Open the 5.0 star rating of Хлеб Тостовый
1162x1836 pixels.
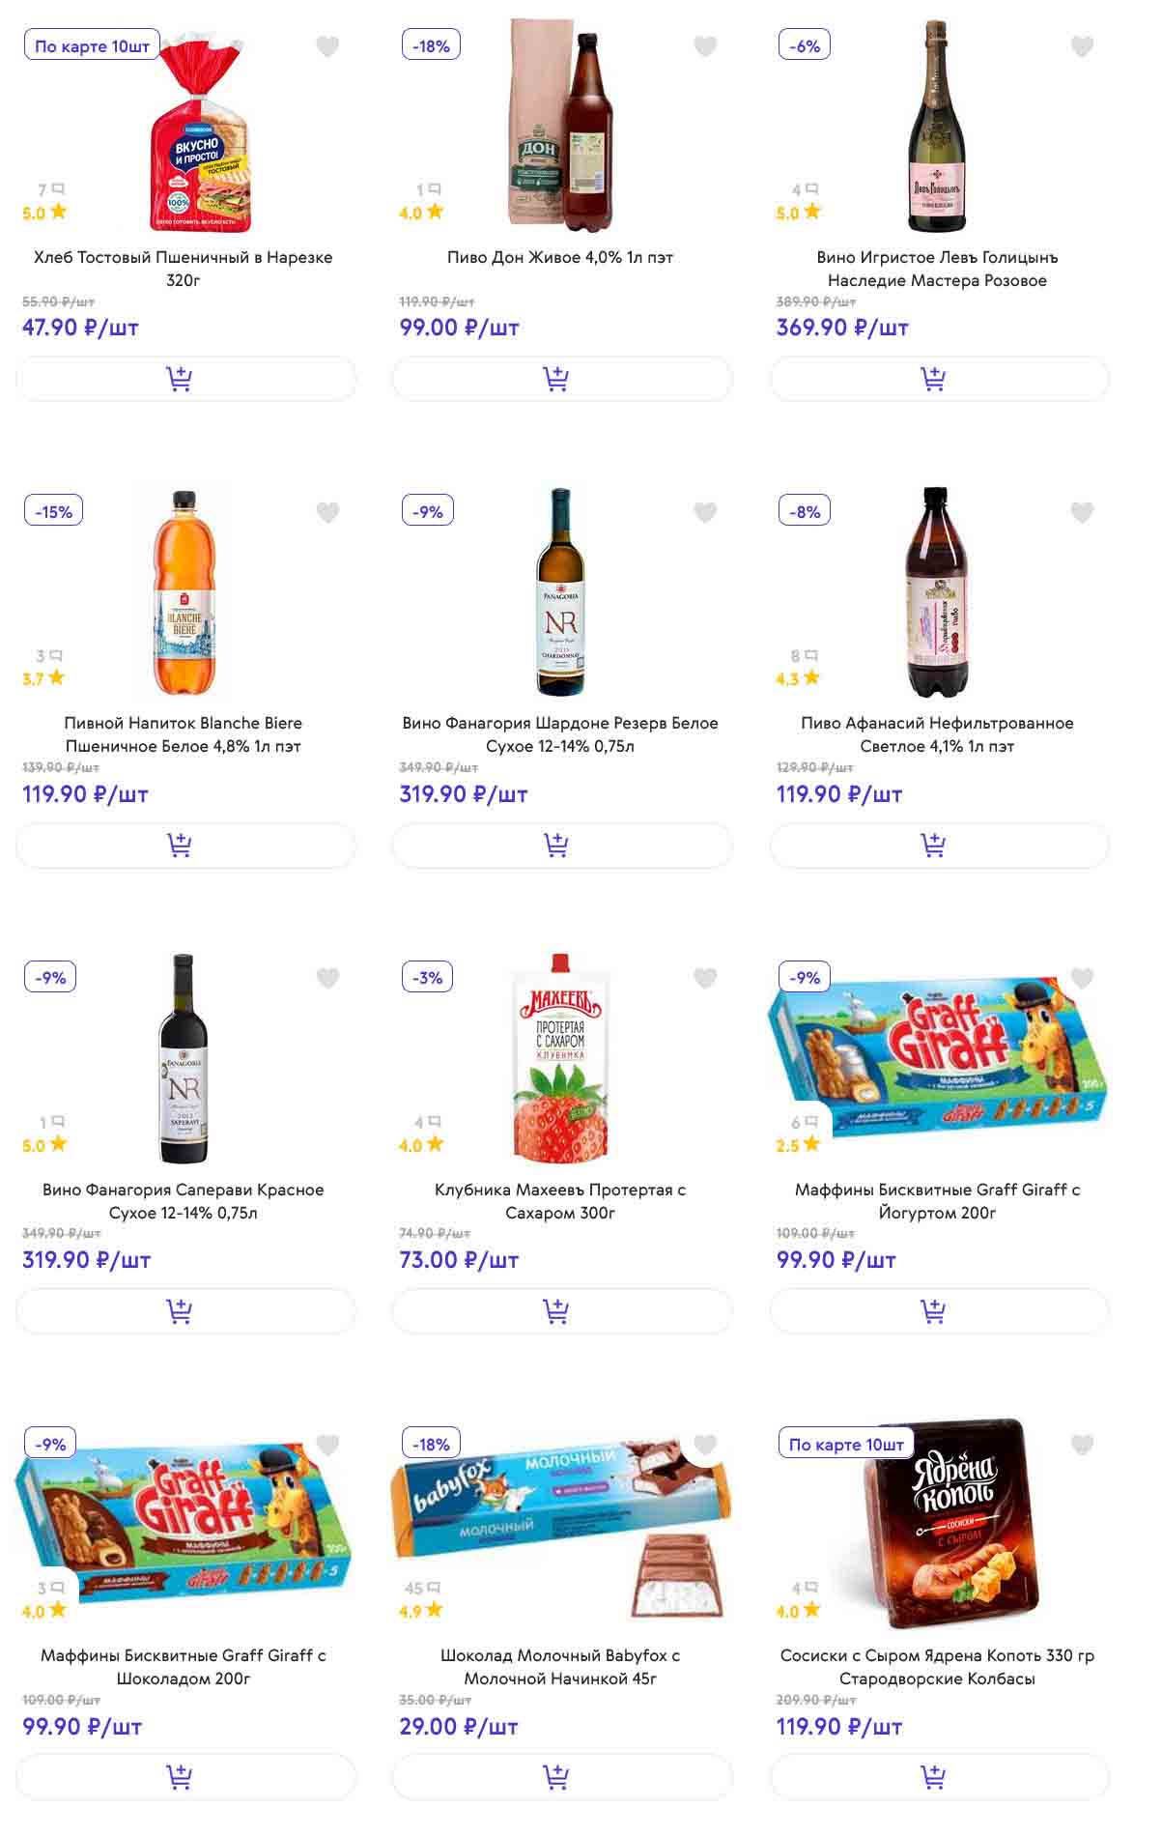pyautogui.click(x=44, y=213)
